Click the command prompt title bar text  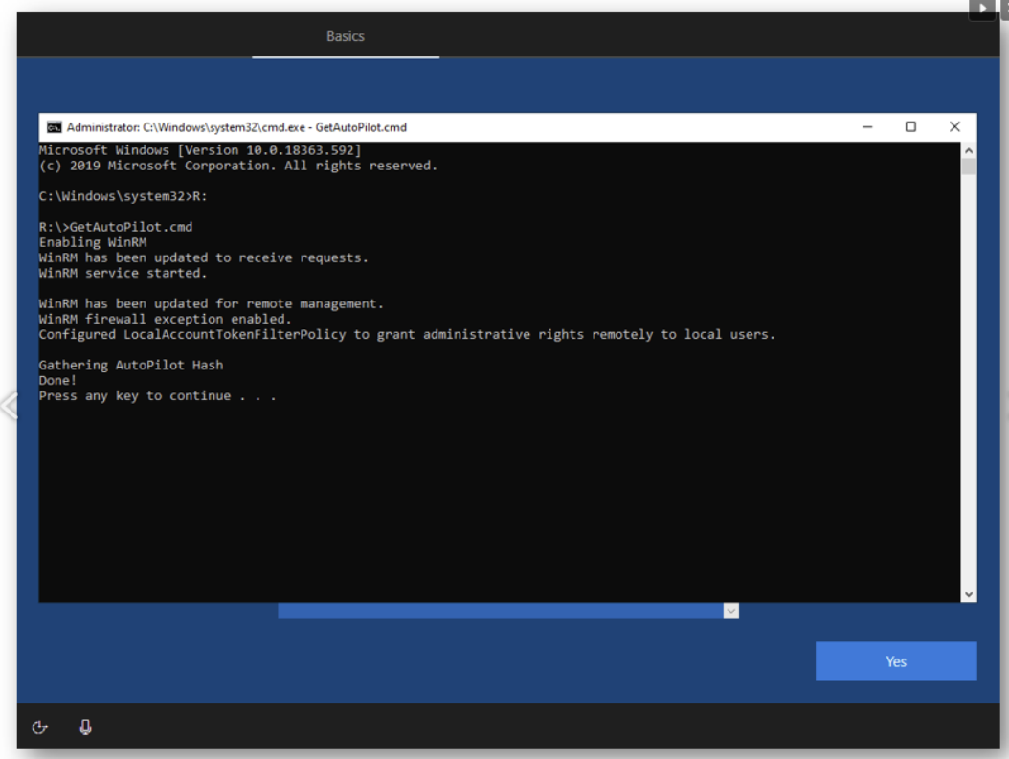(236, 127)
